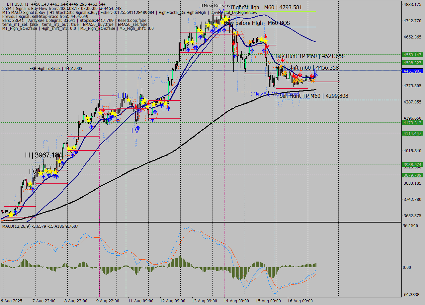This screenshot has height=305, width=425.
Task: Select the blue up arrow at the latest candle
Action: (x=315, y=75)
